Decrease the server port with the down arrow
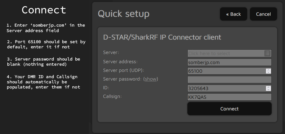 [268, 72]
